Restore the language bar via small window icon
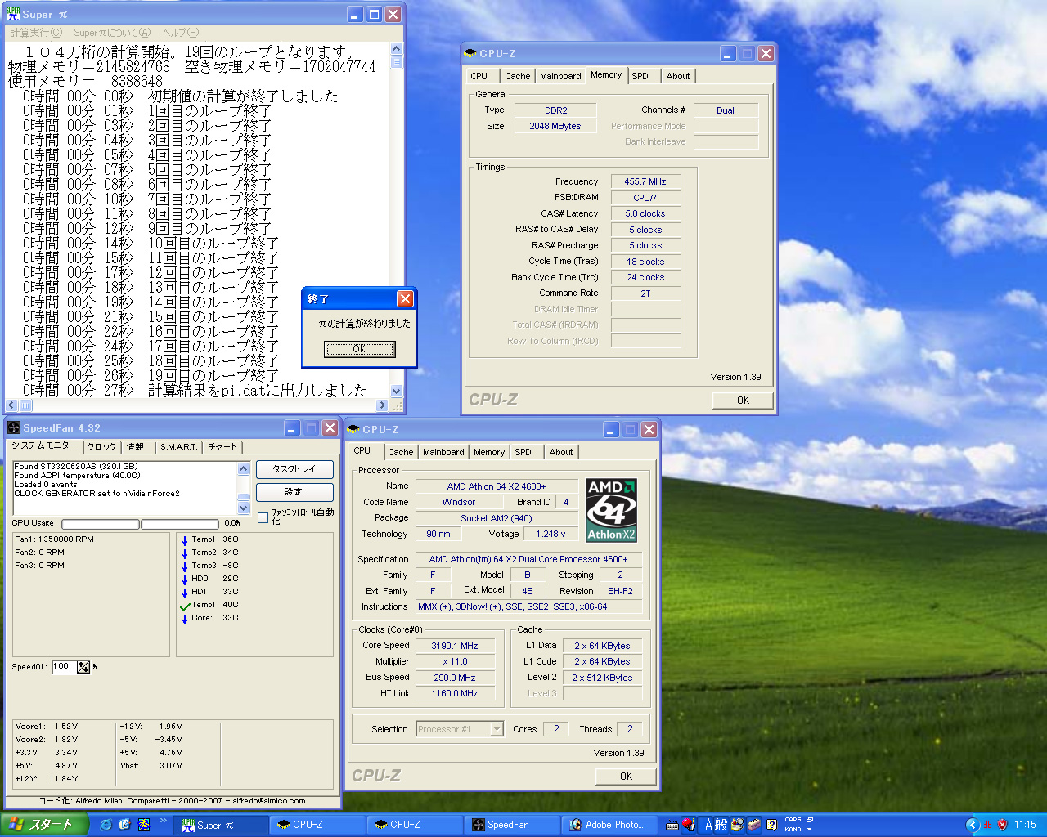The height and width of the screenshot is (837, 1047). pos(809,819)
